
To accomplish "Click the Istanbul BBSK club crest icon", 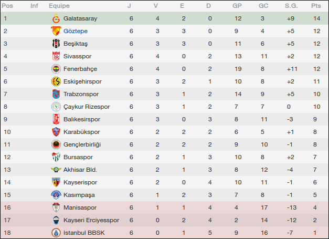I will point(56,233).
